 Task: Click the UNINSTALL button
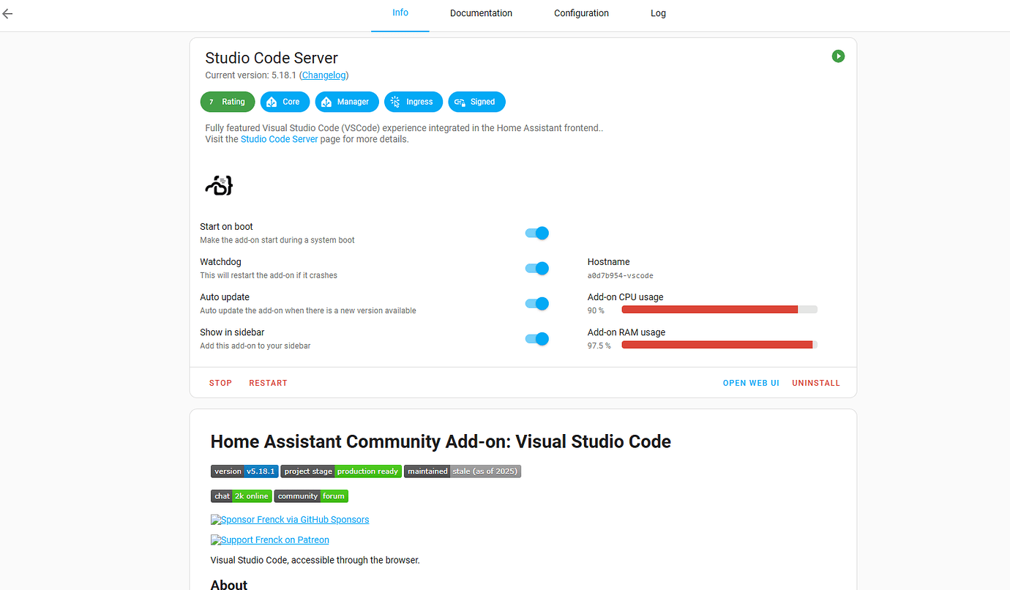(816, 383)
